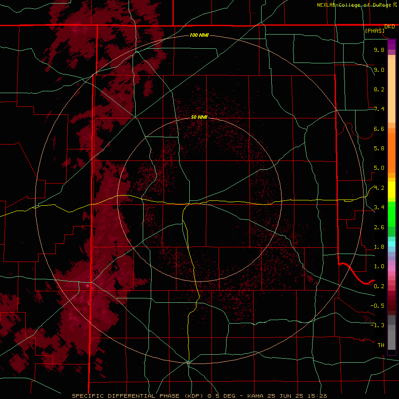The image size is (399, 399).
Task: Click the 4.2 value on color scale
Action: click(x=379, y=188)
